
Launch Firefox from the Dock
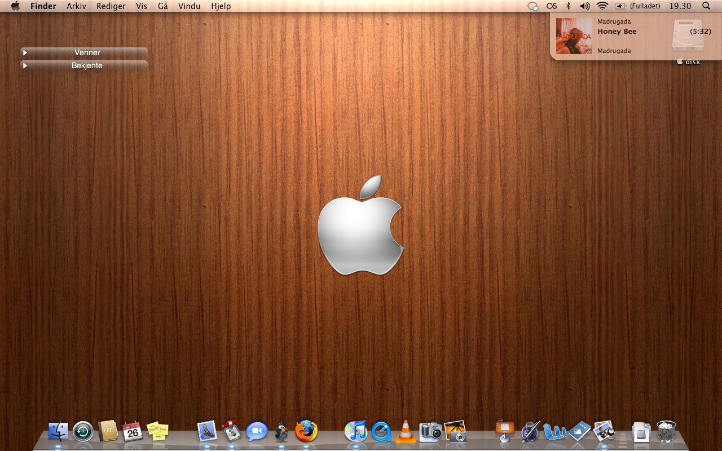point(306,431)
